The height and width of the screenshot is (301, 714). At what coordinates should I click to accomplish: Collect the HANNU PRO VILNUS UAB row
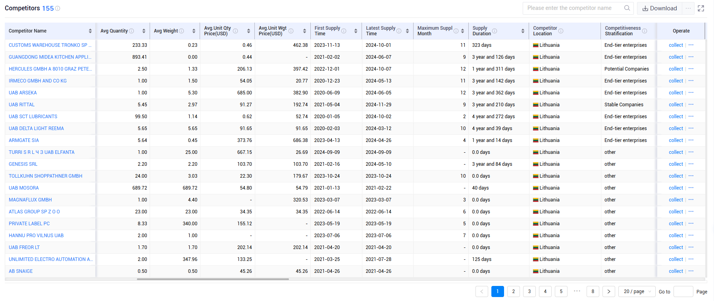coord(676,236)
